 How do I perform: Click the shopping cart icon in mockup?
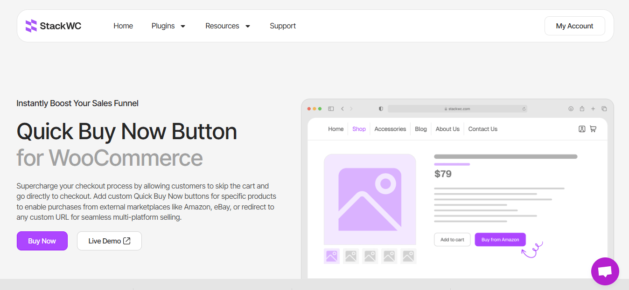(x=593, y=129)
